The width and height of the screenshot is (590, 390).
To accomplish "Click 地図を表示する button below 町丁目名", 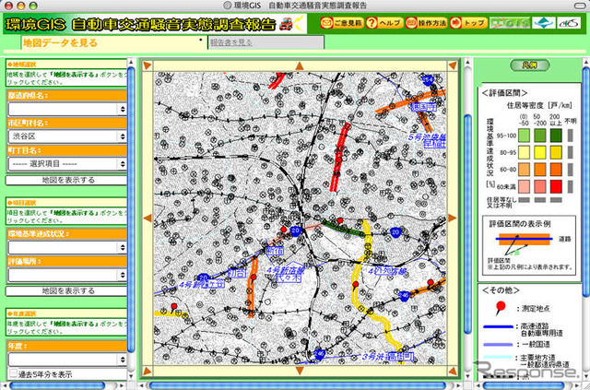I will point(67,181).
